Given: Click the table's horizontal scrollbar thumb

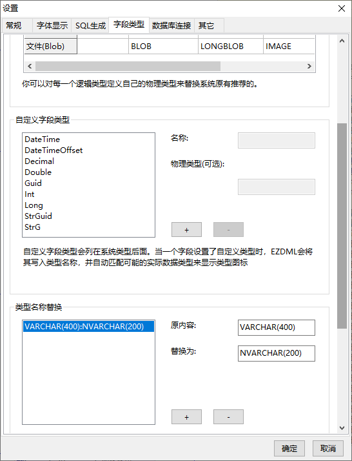Looking at the screenshot, I should tap(128, 66).
